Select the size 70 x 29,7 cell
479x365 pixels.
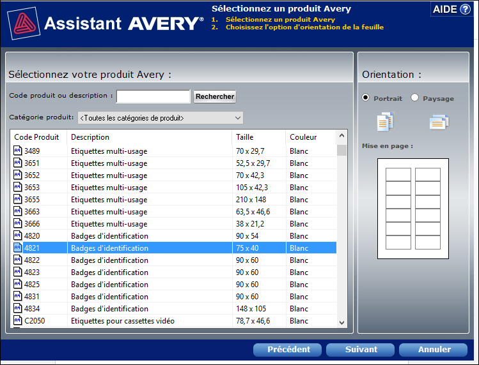tap(250, 151)
